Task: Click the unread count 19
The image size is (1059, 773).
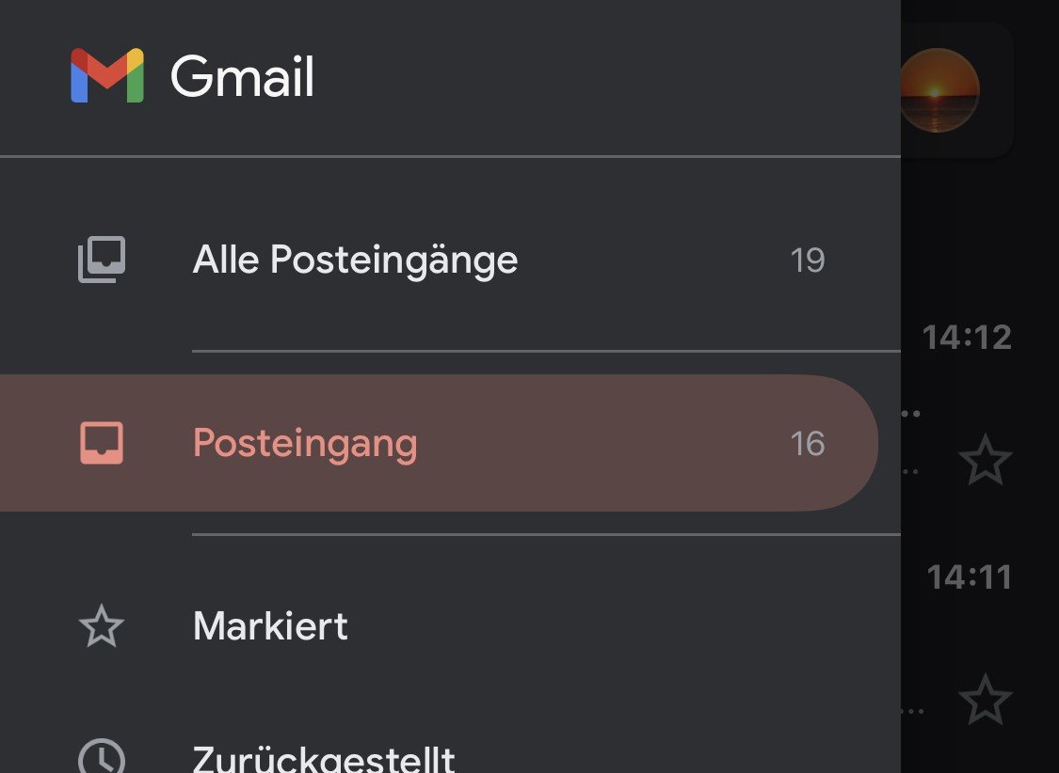Action: click(808, 260)
